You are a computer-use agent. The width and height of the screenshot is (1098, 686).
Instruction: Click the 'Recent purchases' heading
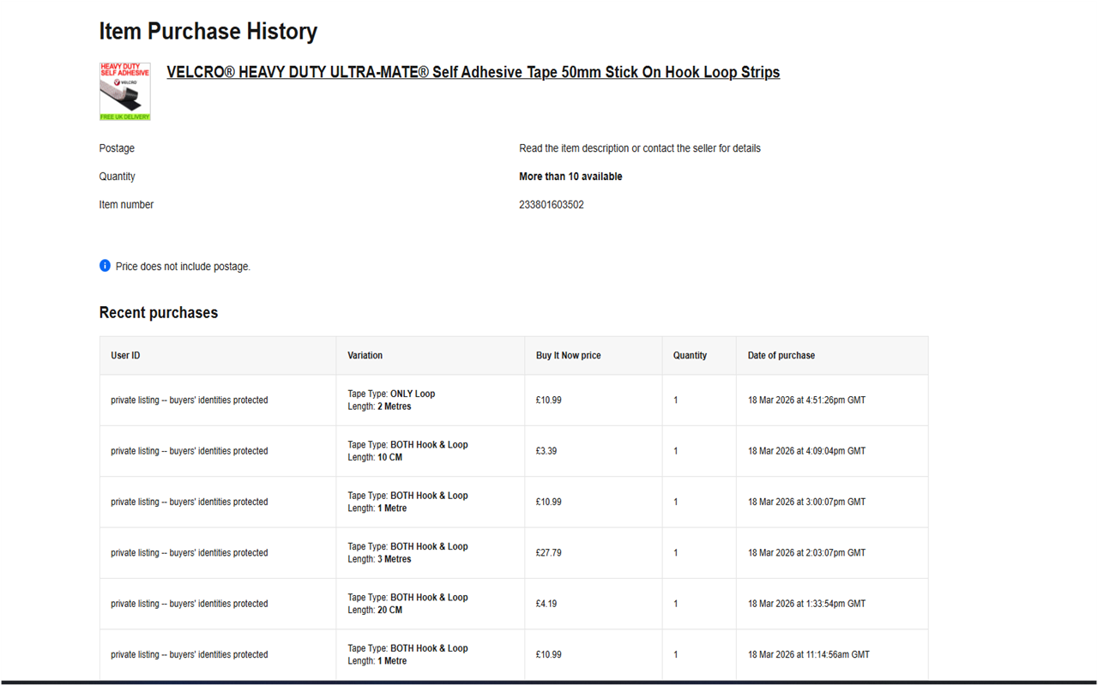(x=159, y=313)
